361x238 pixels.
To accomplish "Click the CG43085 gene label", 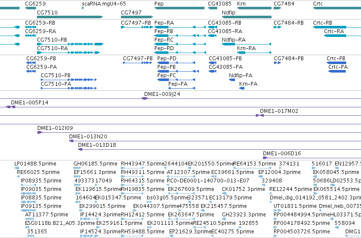I will 220,4.
